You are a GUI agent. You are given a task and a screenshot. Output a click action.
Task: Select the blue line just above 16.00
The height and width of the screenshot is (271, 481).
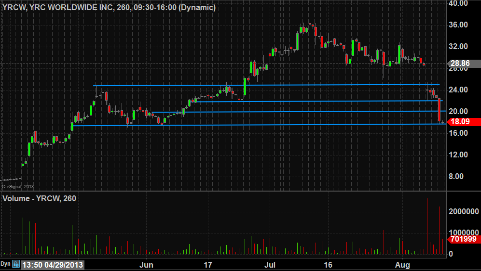259,125
